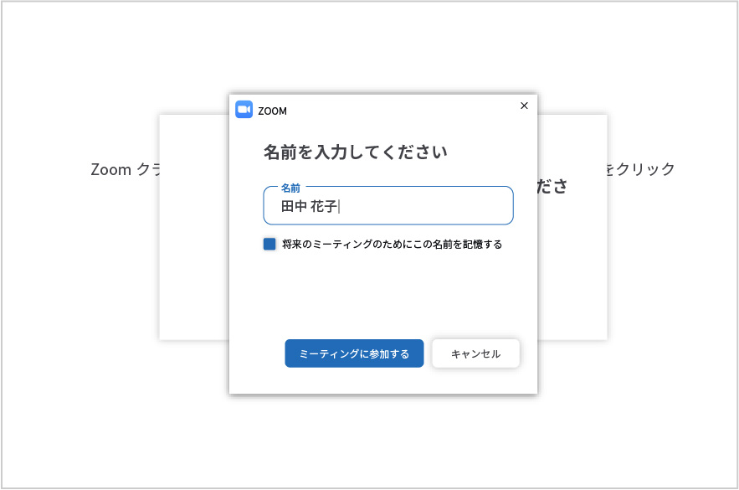Image resolution: width=739 pixels, height=490 pixels.
Task: Click the background Zoom クライアント instruction text
Action: [x=126, y=169]
